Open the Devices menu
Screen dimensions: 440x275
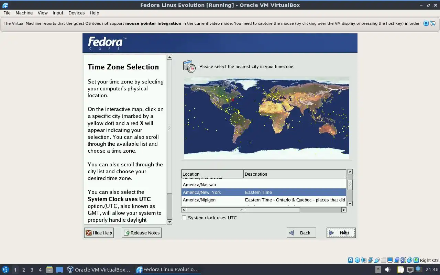(76, 13)
